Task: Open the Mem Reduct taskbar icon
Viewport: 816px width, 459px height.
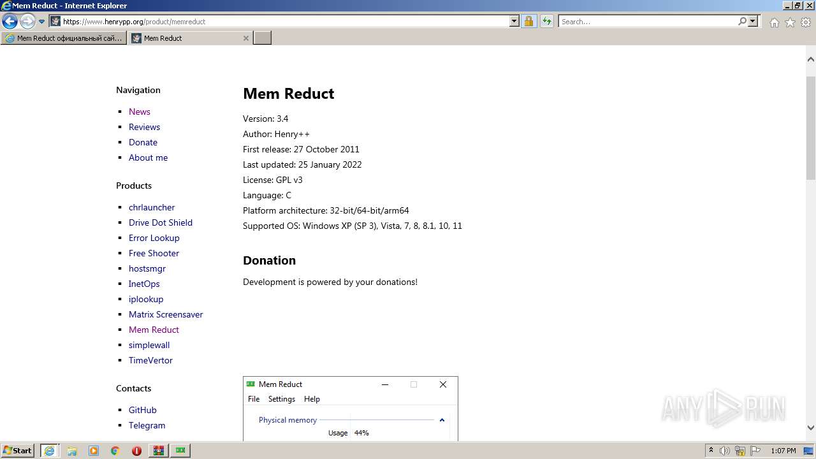Action: (181, 451)
